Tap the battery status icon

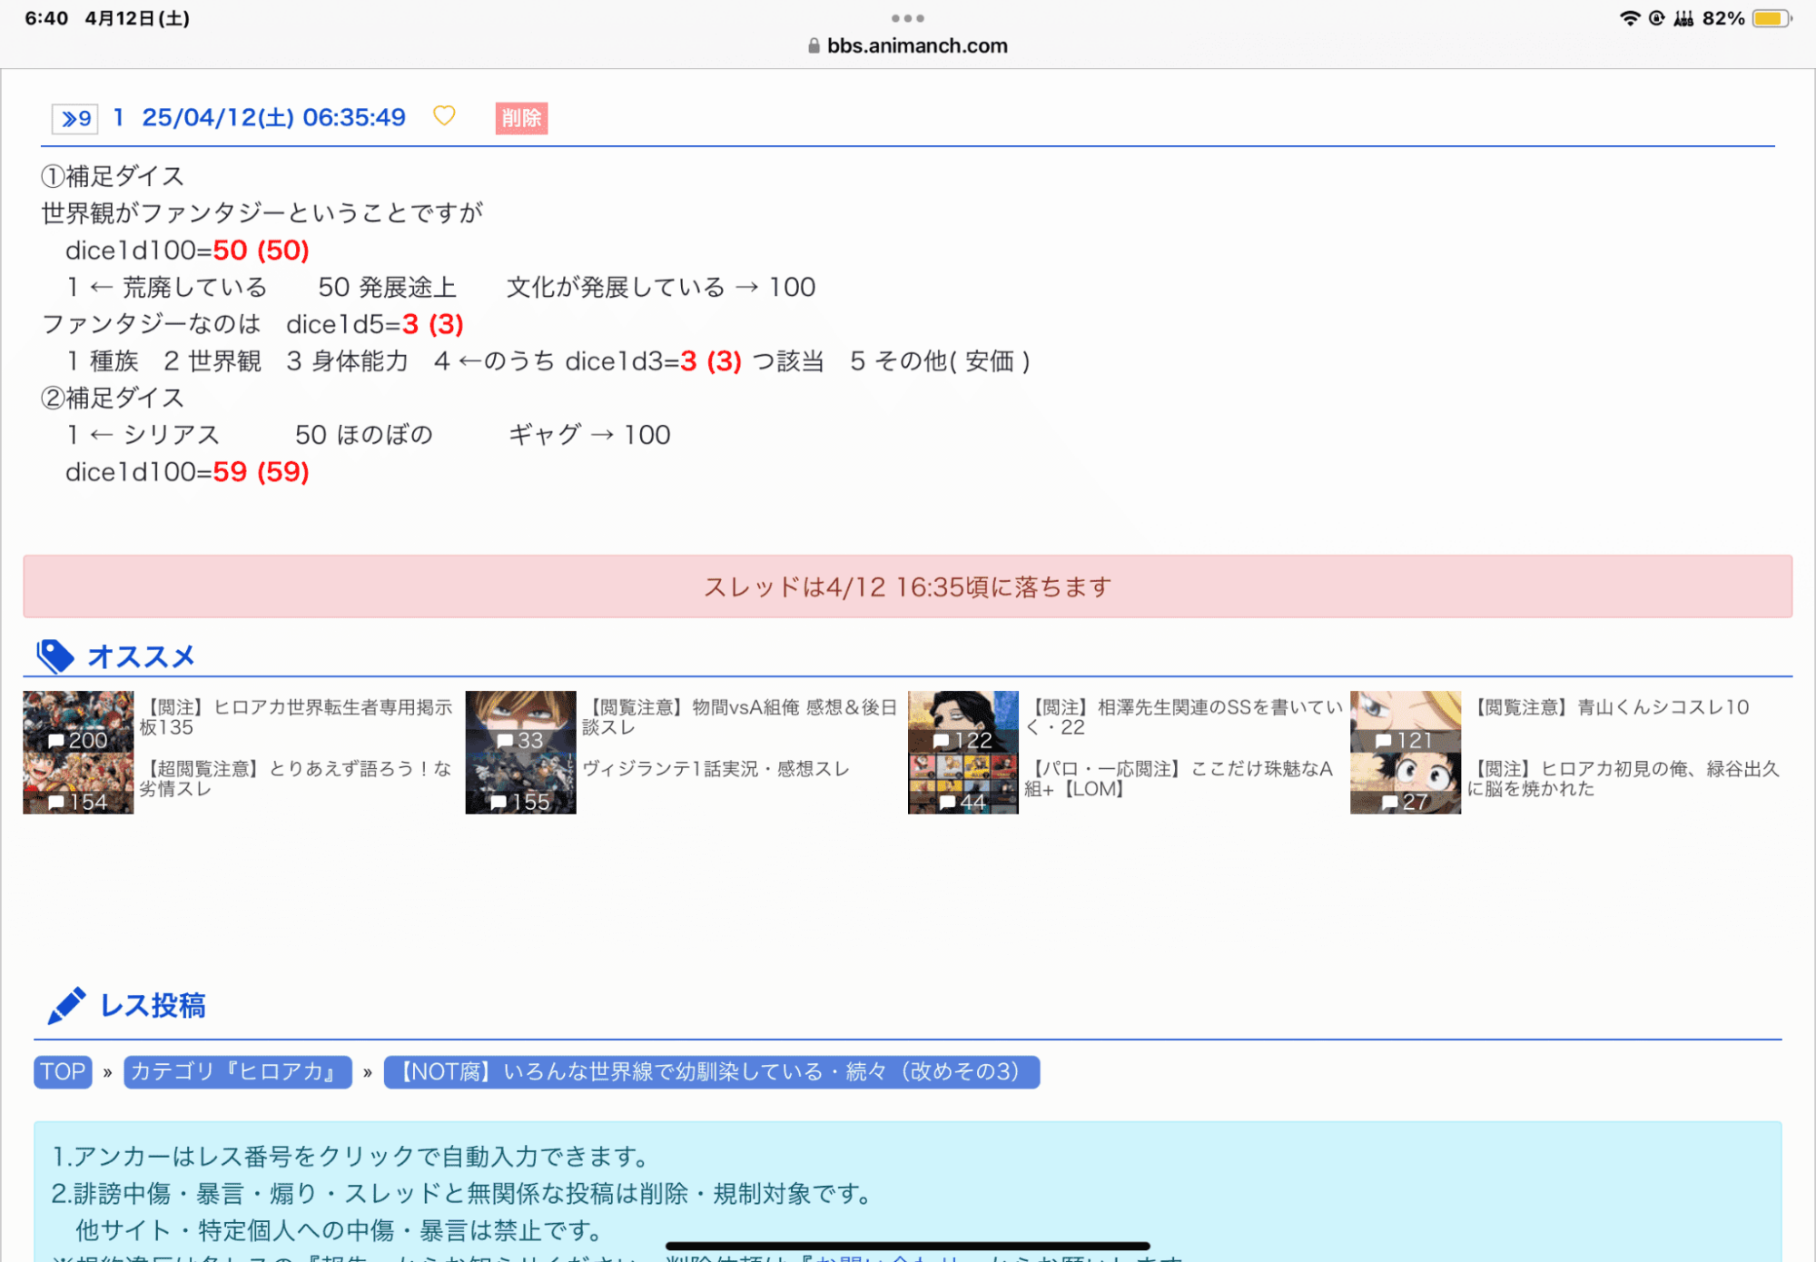(x=1771, y=18)
